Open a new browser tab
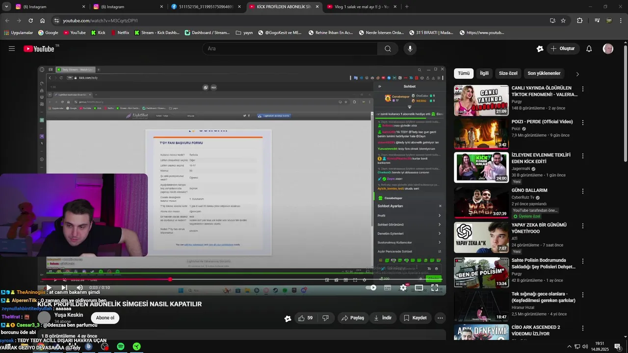Screen dimensions: 628x353 [x=407, y=7]
